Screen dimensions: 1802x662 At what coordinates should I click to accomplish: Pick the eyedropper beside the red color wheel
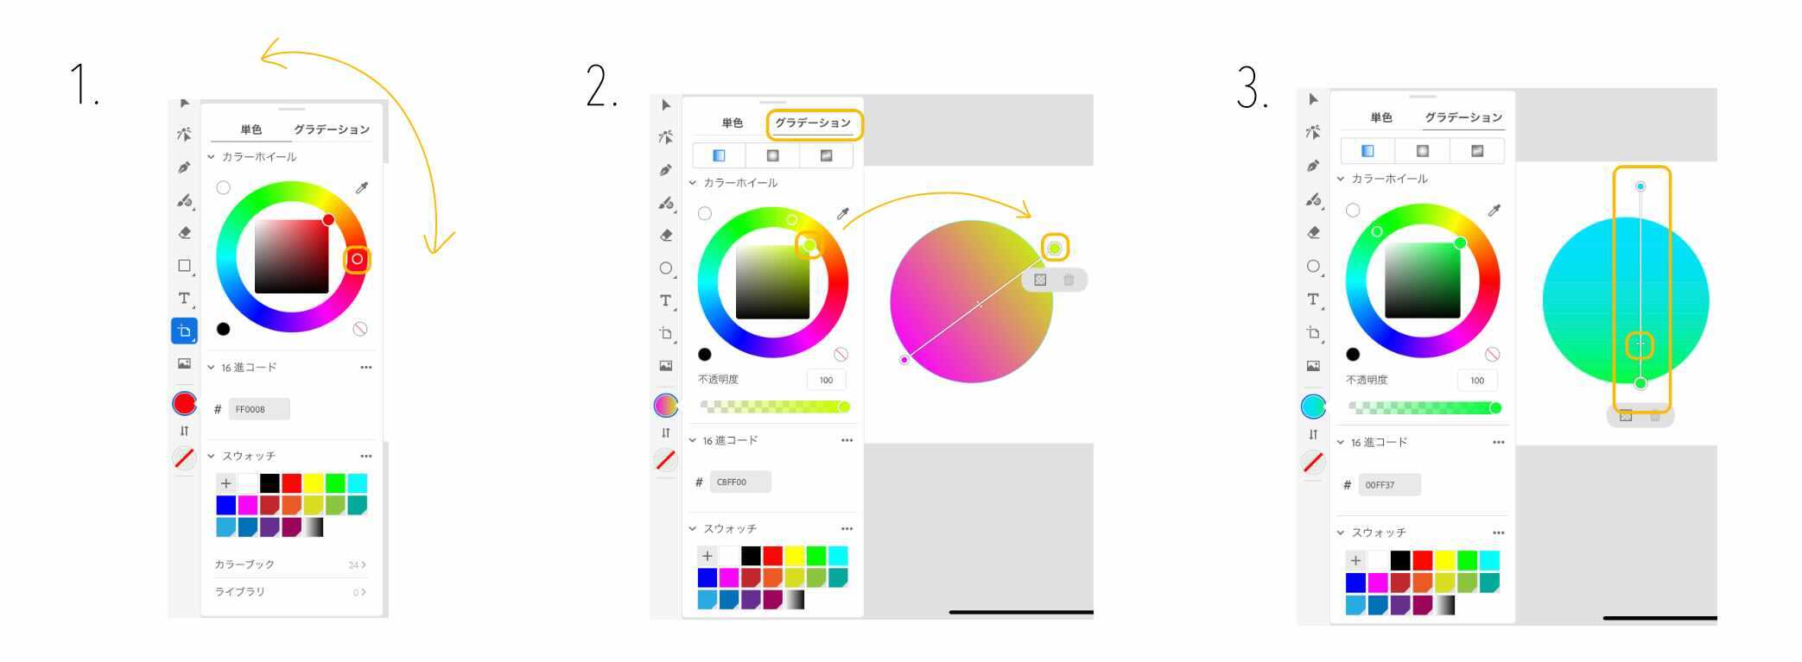(x=362, y=188)
